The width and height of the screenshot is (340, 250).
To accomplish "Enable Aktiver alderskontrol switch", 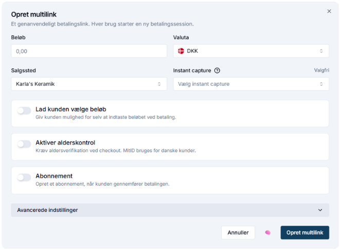I will pos(24,144).
